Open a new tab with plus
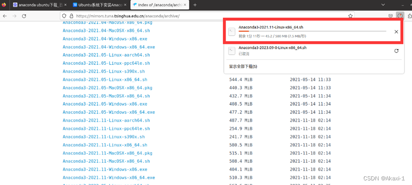The image size is (412, 185). pos(195,5)
